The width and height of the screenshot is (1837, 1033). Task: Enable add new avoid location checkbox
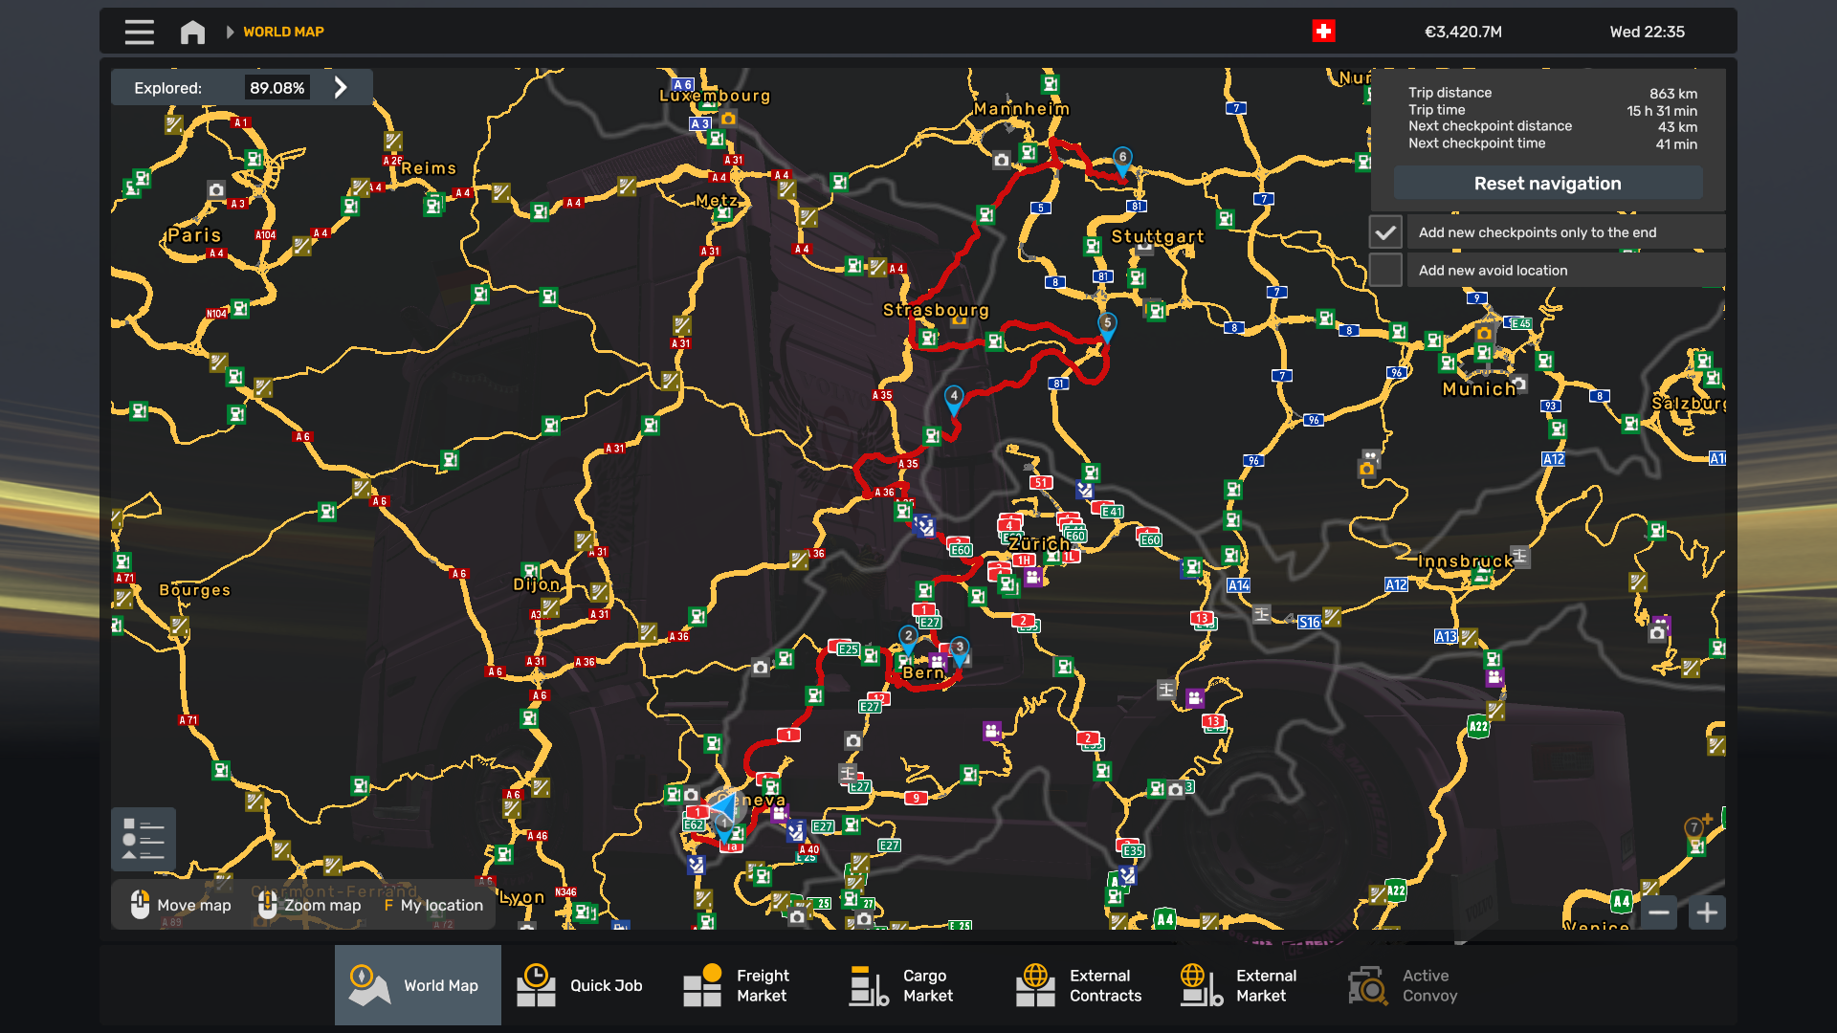[1385, 271]
